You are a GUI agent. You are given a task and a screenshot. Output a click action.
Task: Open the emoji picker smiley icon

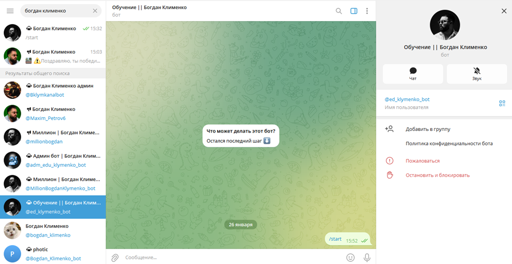[351, 258]
